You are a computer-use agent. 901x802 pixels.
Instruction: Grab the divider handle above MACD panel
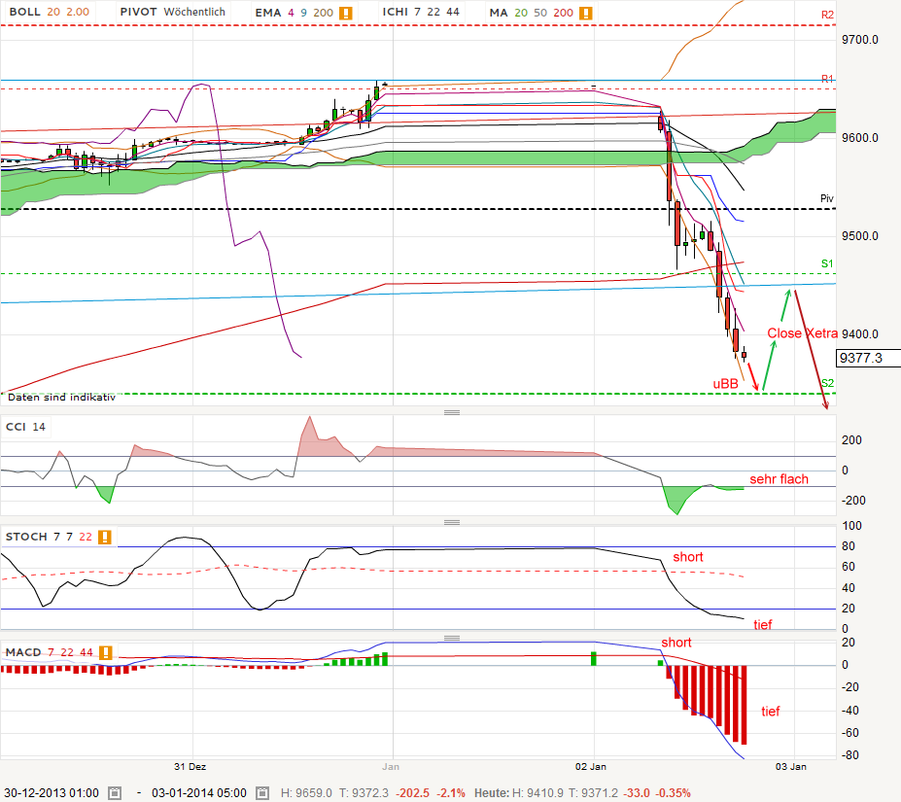pos(452,638)
